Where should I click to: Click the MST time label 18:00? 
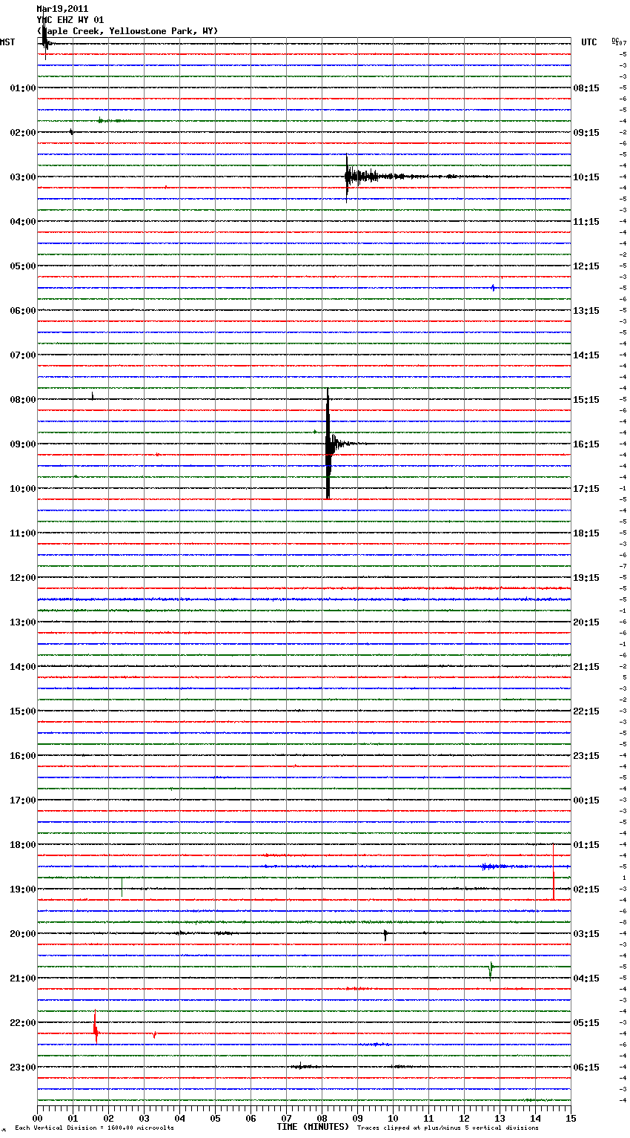click(x=23, y=845)
